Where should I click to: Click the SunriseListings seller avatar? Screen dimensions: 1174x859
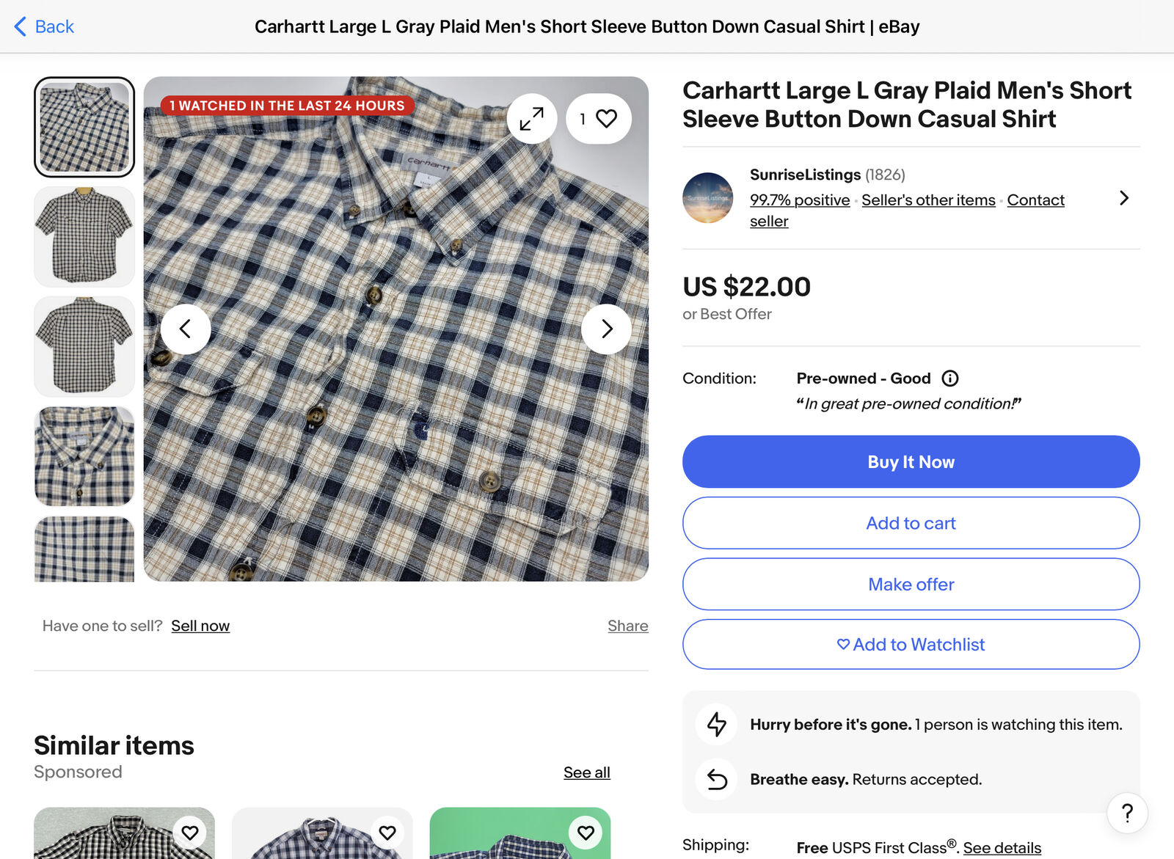[x=707, y=198]
